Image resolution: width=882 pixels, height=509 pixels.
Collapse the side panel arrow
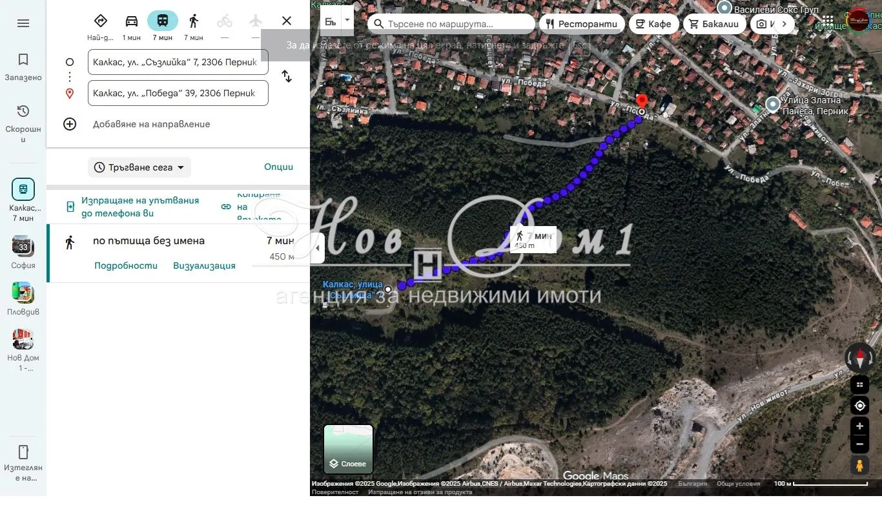(317, 249)
